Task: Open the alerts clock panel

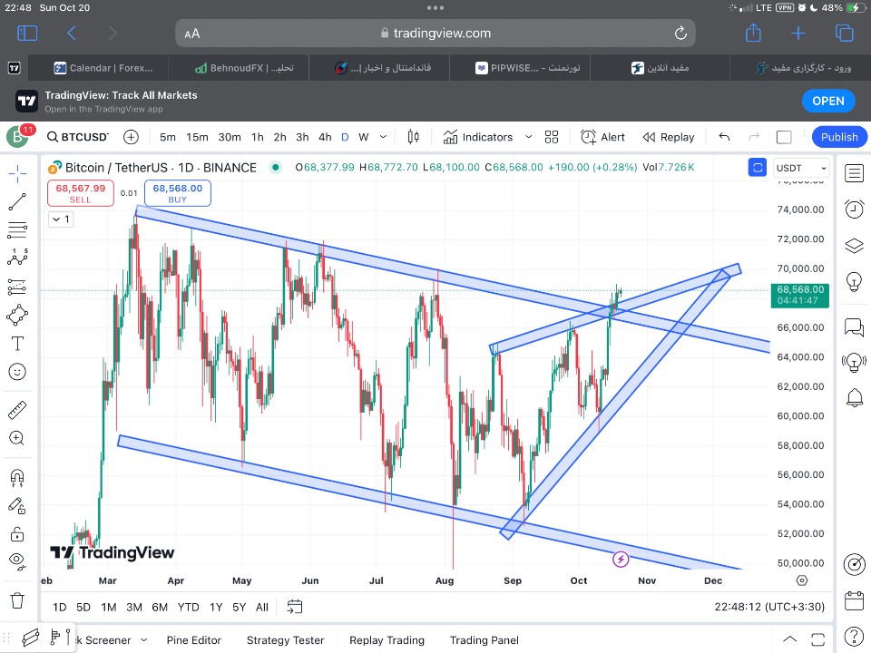Action: coord(854,209)
